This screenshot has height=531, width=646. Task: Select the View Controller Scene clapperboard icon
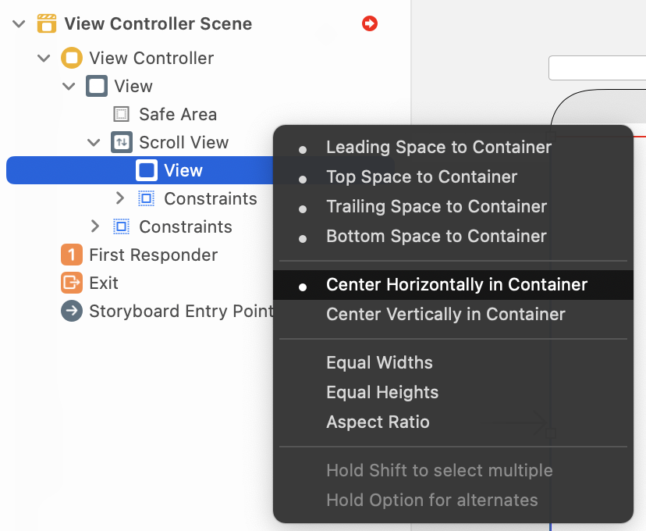[47, 23]
